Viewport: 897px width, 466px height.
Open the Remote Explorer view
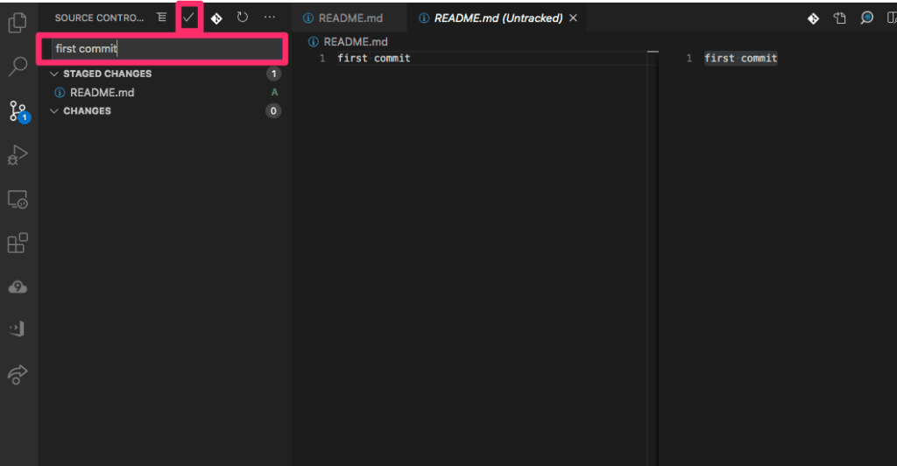18,200
